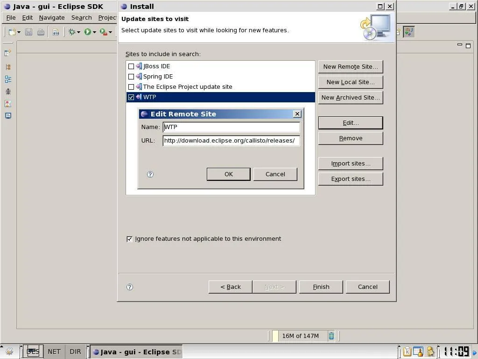Click the binary 010 file toolbar icon
Image resolution: width=478 pixels, height=359 pixels.
56,32
